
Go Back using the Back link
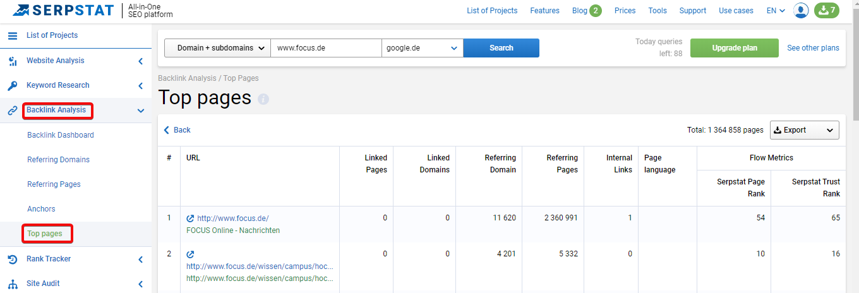click(x=177, y=130)
